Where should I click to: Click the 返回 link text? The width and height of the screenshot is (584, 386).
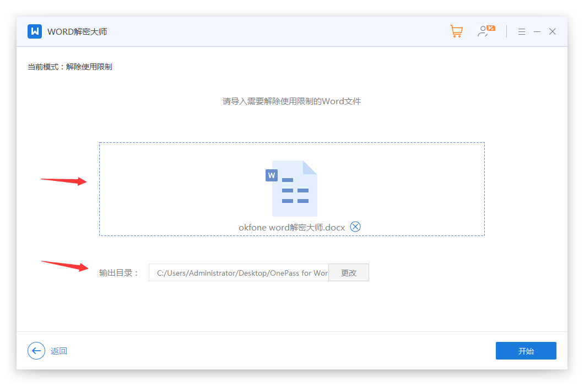tap(59, 351)
